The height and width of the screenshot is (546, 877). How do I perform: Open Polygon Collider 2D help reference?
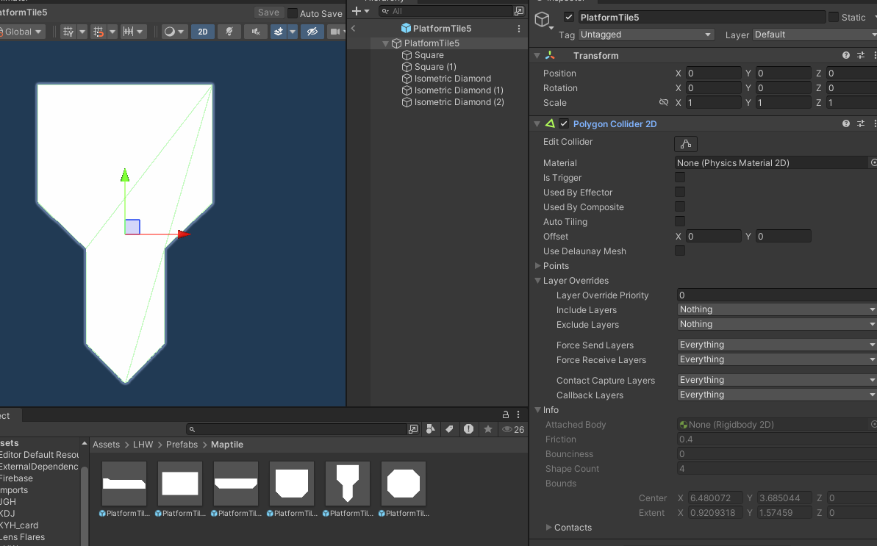[846, 123]
